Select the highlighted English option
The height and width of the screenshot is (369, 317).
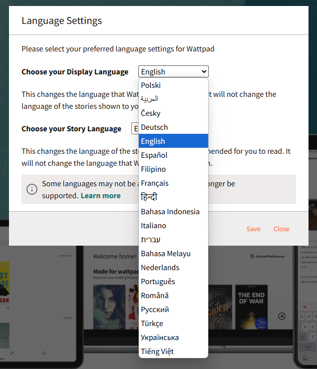click(x=173, y=141)
